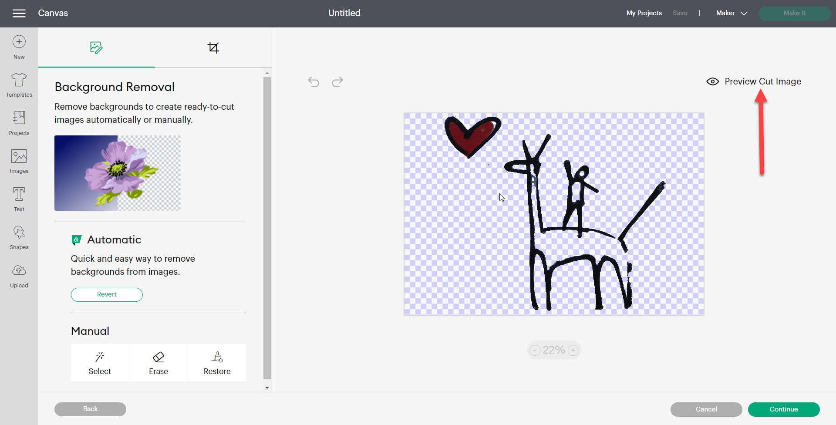Select the Erase manual tool
Screen dimensions: 836x425
[158, 362]
